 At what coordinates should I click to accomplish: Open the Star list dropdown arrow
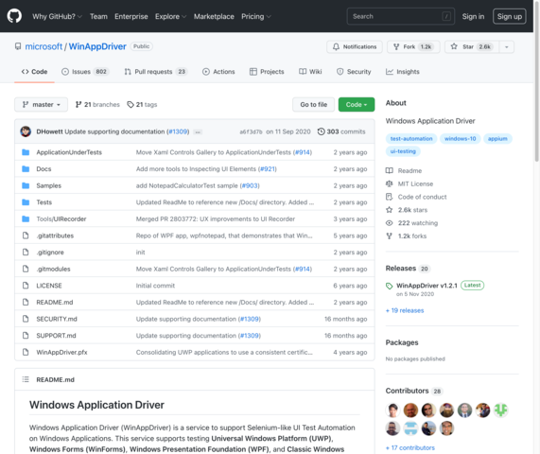[x=507, y=47]
